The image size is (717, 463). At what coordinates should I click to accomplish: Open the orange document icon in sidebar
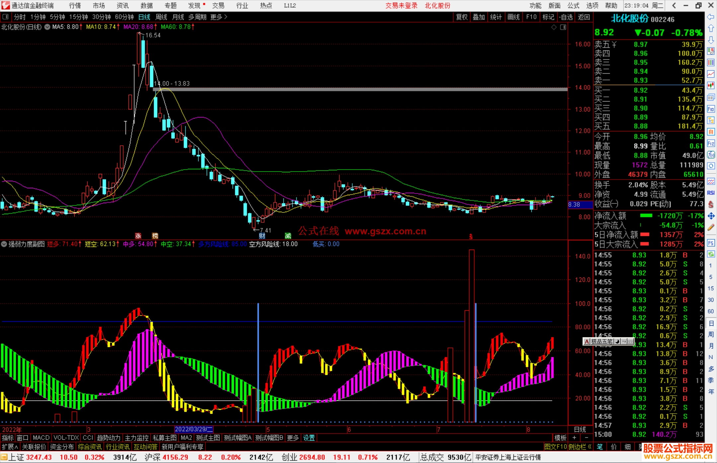[711, 132]
